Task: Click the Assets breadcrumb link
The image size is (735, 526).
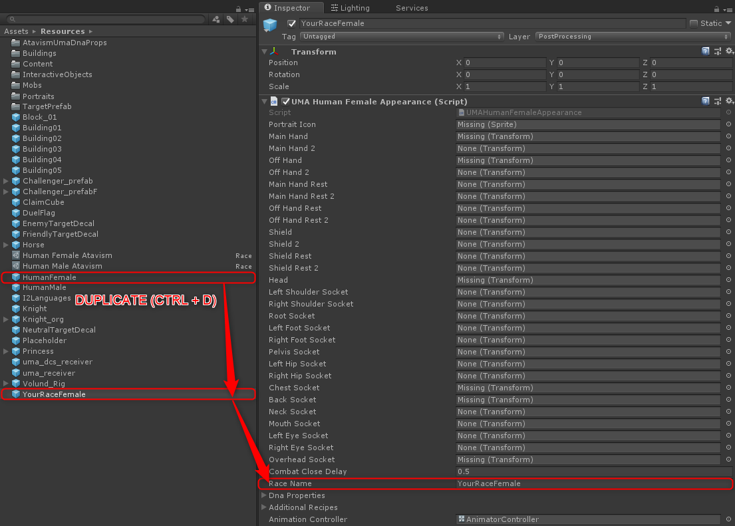Action: click(x=16, y=31)
